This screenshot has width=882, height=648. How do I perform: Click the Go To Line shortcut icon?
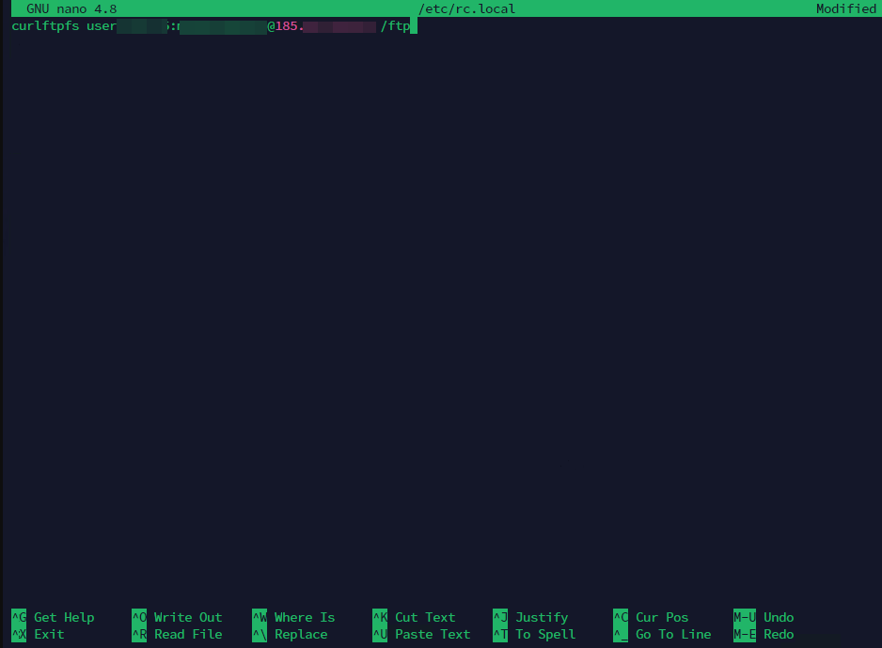click(x=620, y=634)
